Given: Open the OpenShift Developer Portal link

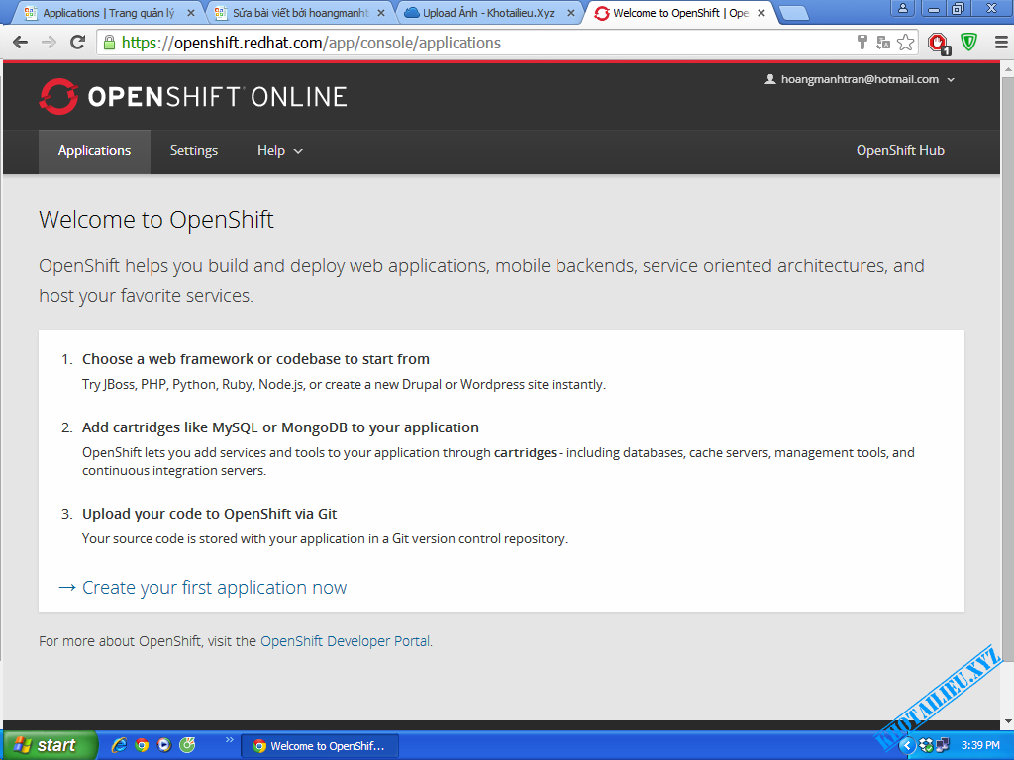Looking at the screenshot, I should coord(345,641).
